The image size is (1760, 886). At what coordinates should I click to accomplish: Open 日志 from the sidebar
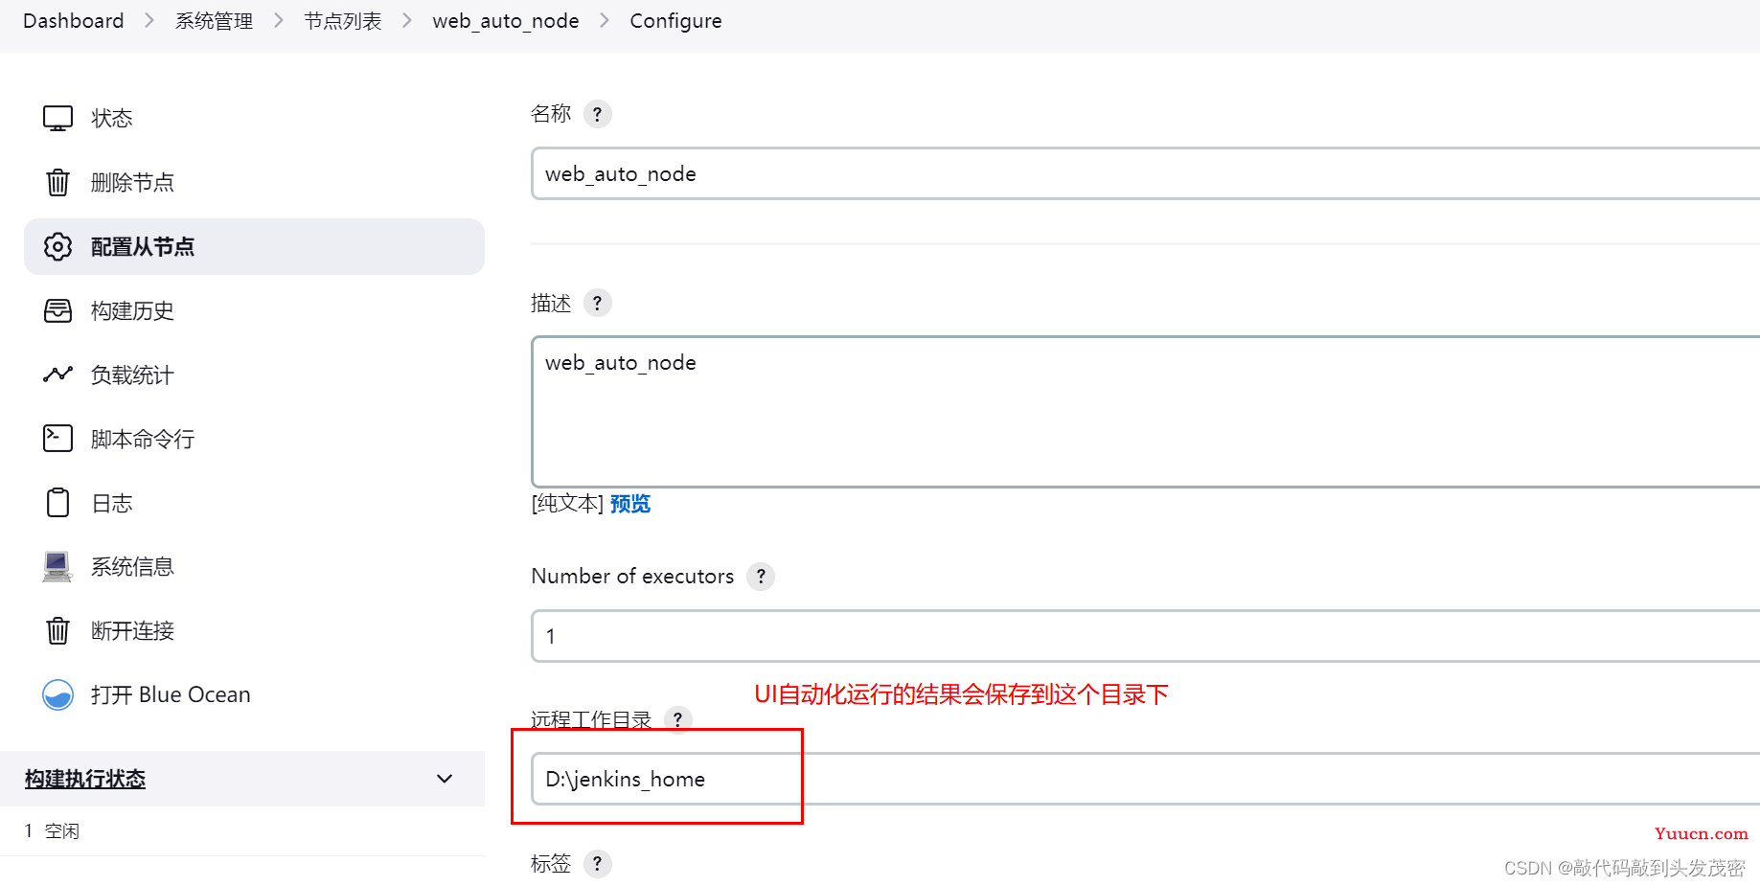(254, 503)
